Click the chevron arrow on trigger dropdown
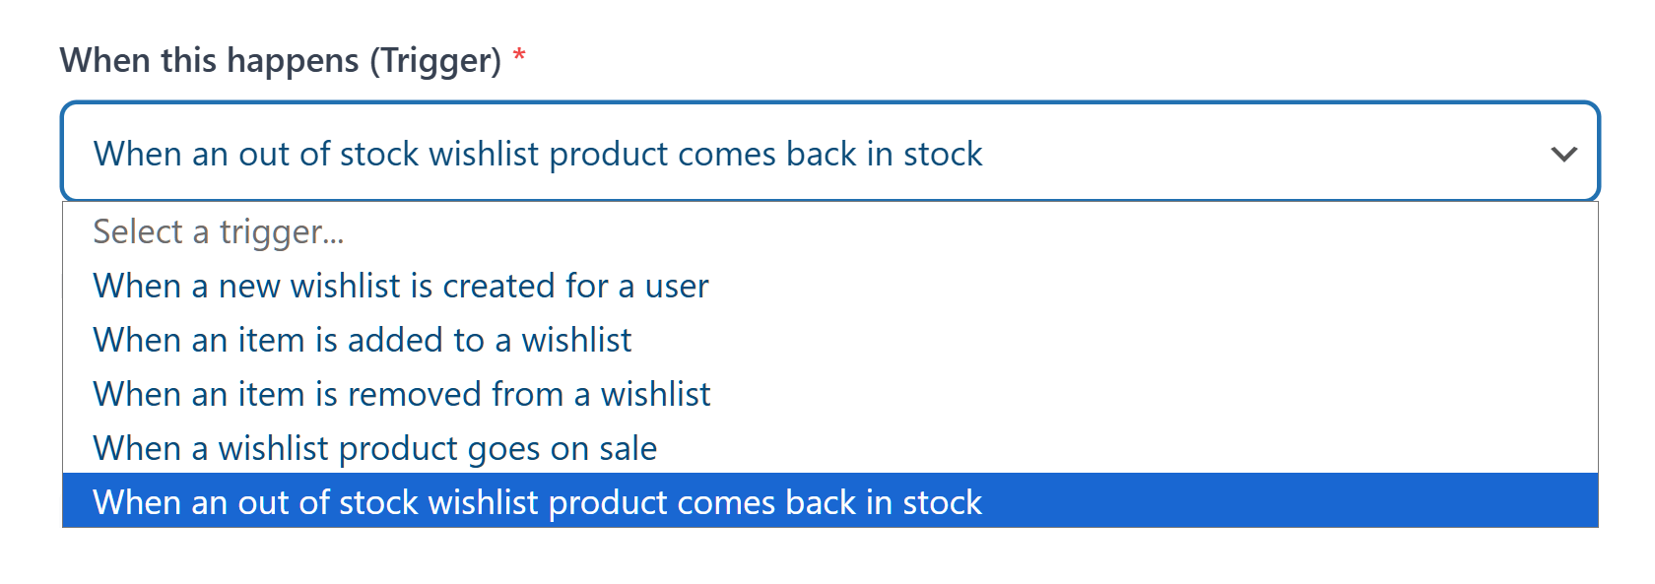Viewport: 1655px width, 584px height. pyautogui.click(x=1563, y=154)
